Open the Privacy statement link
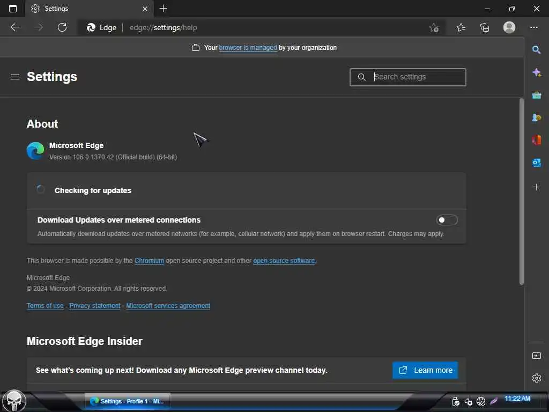549x412 pixels. [x=95, y=305]
